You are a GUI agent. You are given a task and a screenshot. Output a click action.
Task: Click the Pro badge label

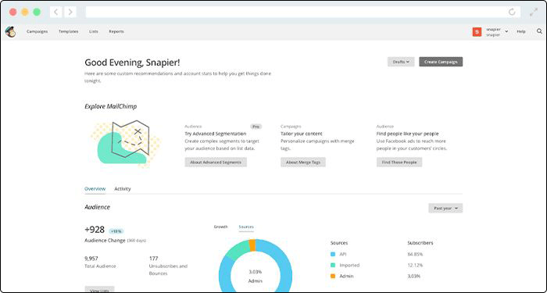click(256, 127)
